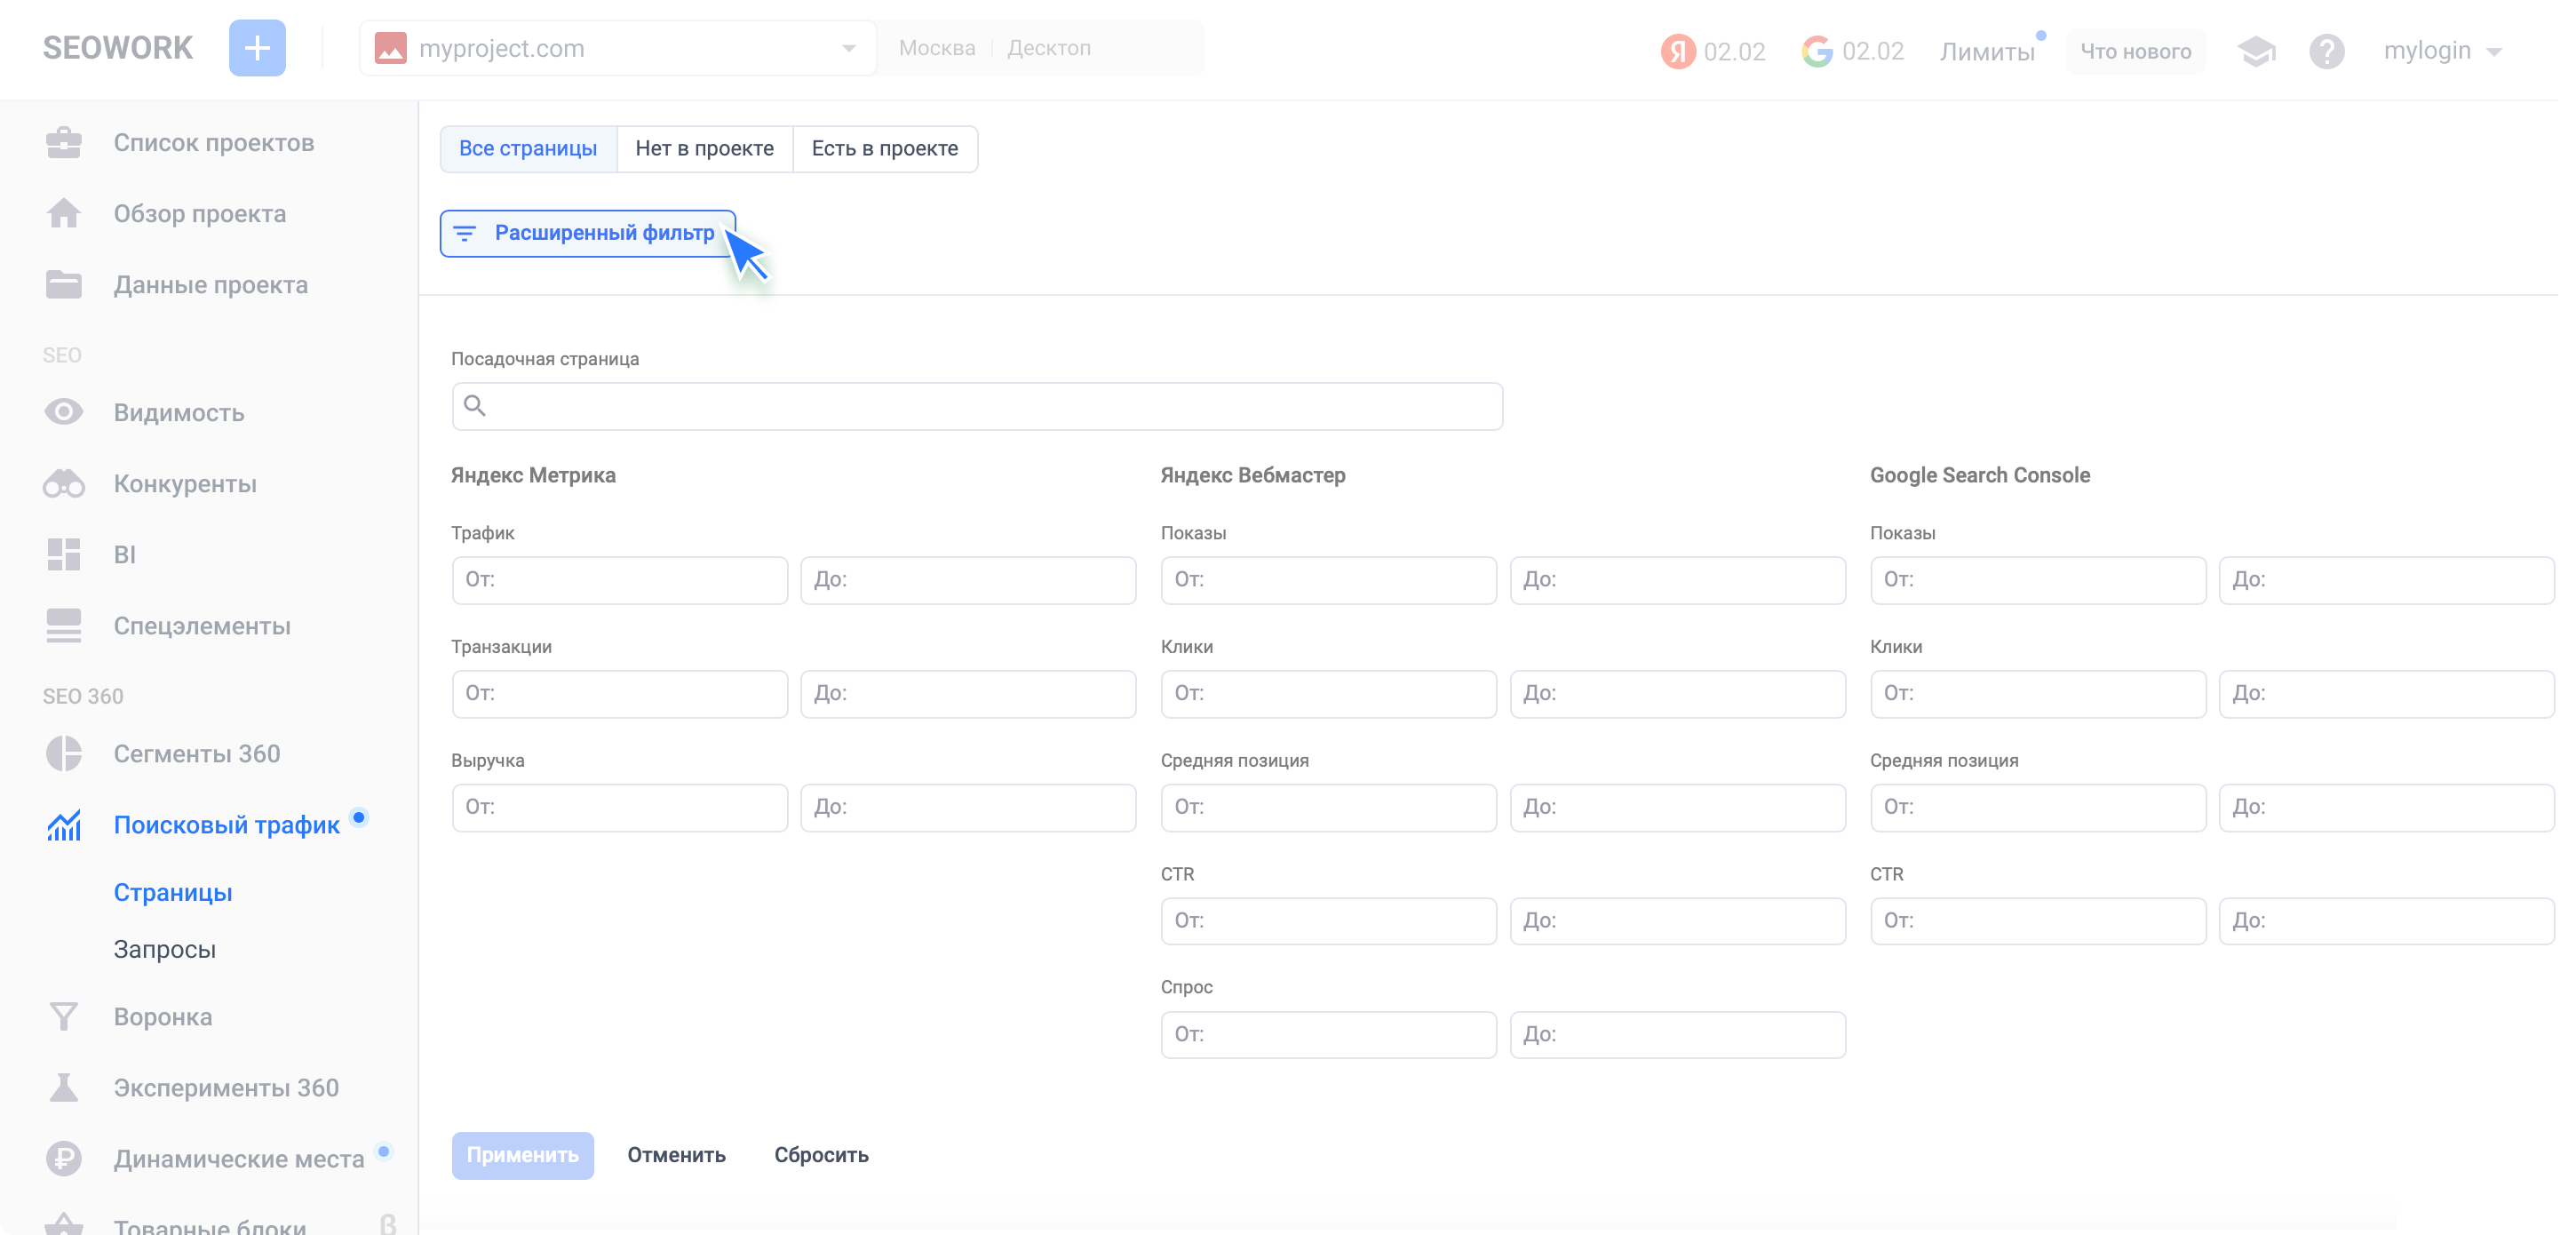The height and width of the screenshot is (1235, 2576).
Task: Click the question mark help icon
Action: pyautogui.click(x=2326, y=51)
